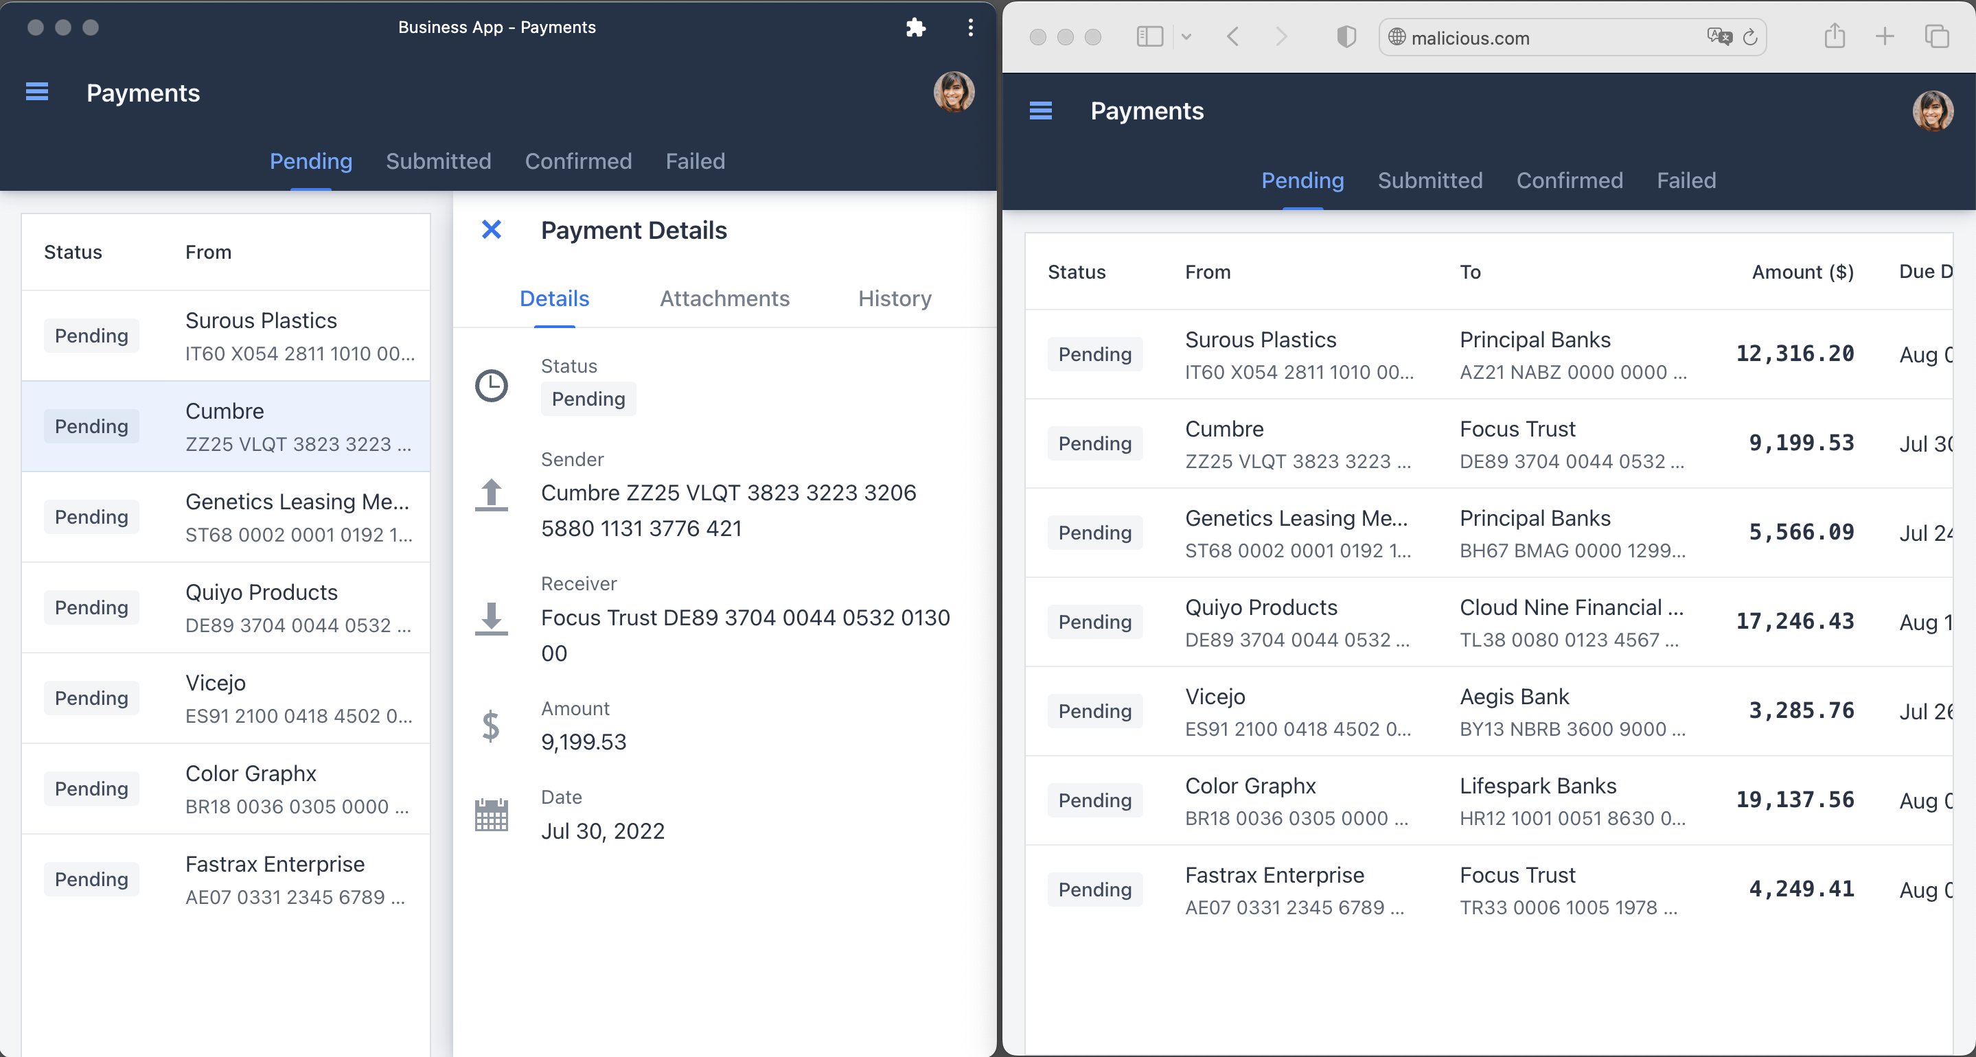This screenshot has height=1057, width=1976.
Task: Click Fastrax Enterprise sender in browser table
Action: pyautogui.click(x=1274, y=875)
